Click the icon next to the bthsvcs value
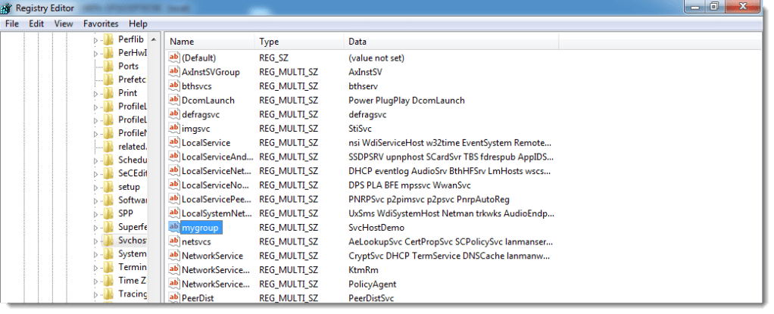Viewport: 774px width, 314px height. click(x=173, y=86)
